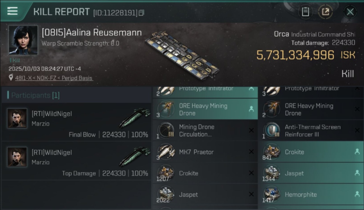
Task: Share the kill report externally
Action: tap(325, 12)
